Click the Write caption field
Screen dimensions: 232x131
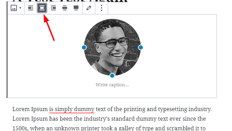[x=112, y=85]
